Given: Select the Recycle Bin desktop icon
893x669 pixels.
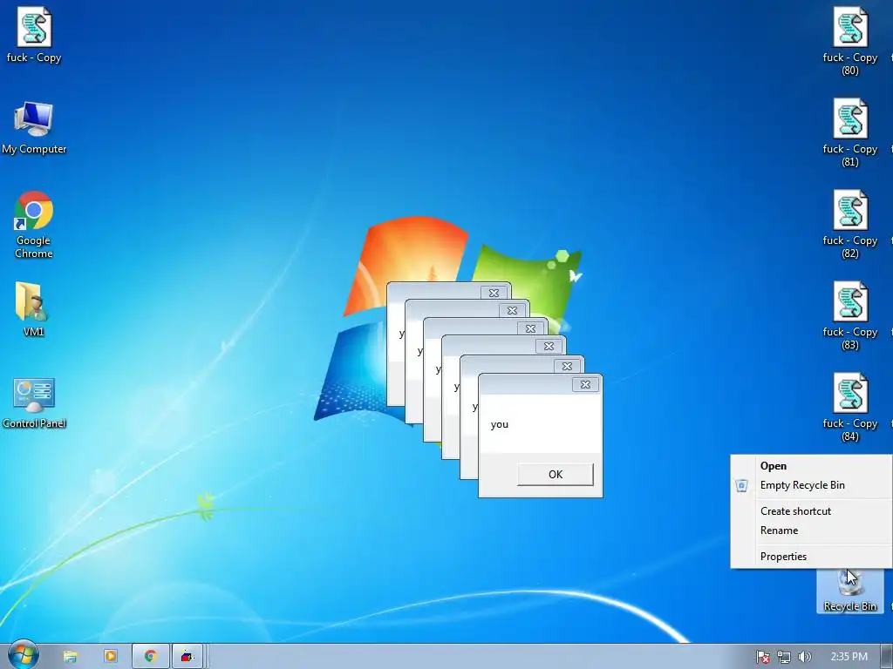Looking at the screenshot, I should pos(849,591).
